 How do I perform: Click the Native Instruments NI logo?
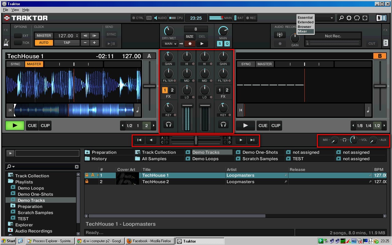(381, 18)
